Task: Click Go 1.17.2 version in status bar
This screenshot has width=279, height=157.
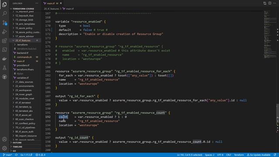Action: tap(26, 155)
